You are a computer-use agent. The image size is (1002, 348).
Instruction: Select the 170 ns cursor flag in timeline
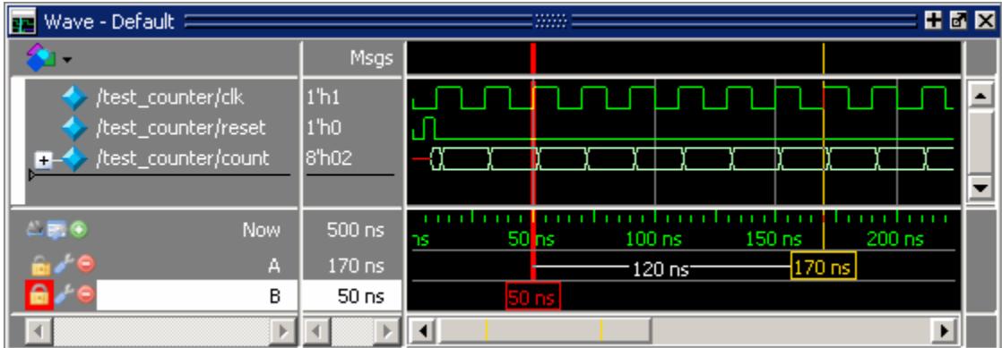click(x=824, y=267)
